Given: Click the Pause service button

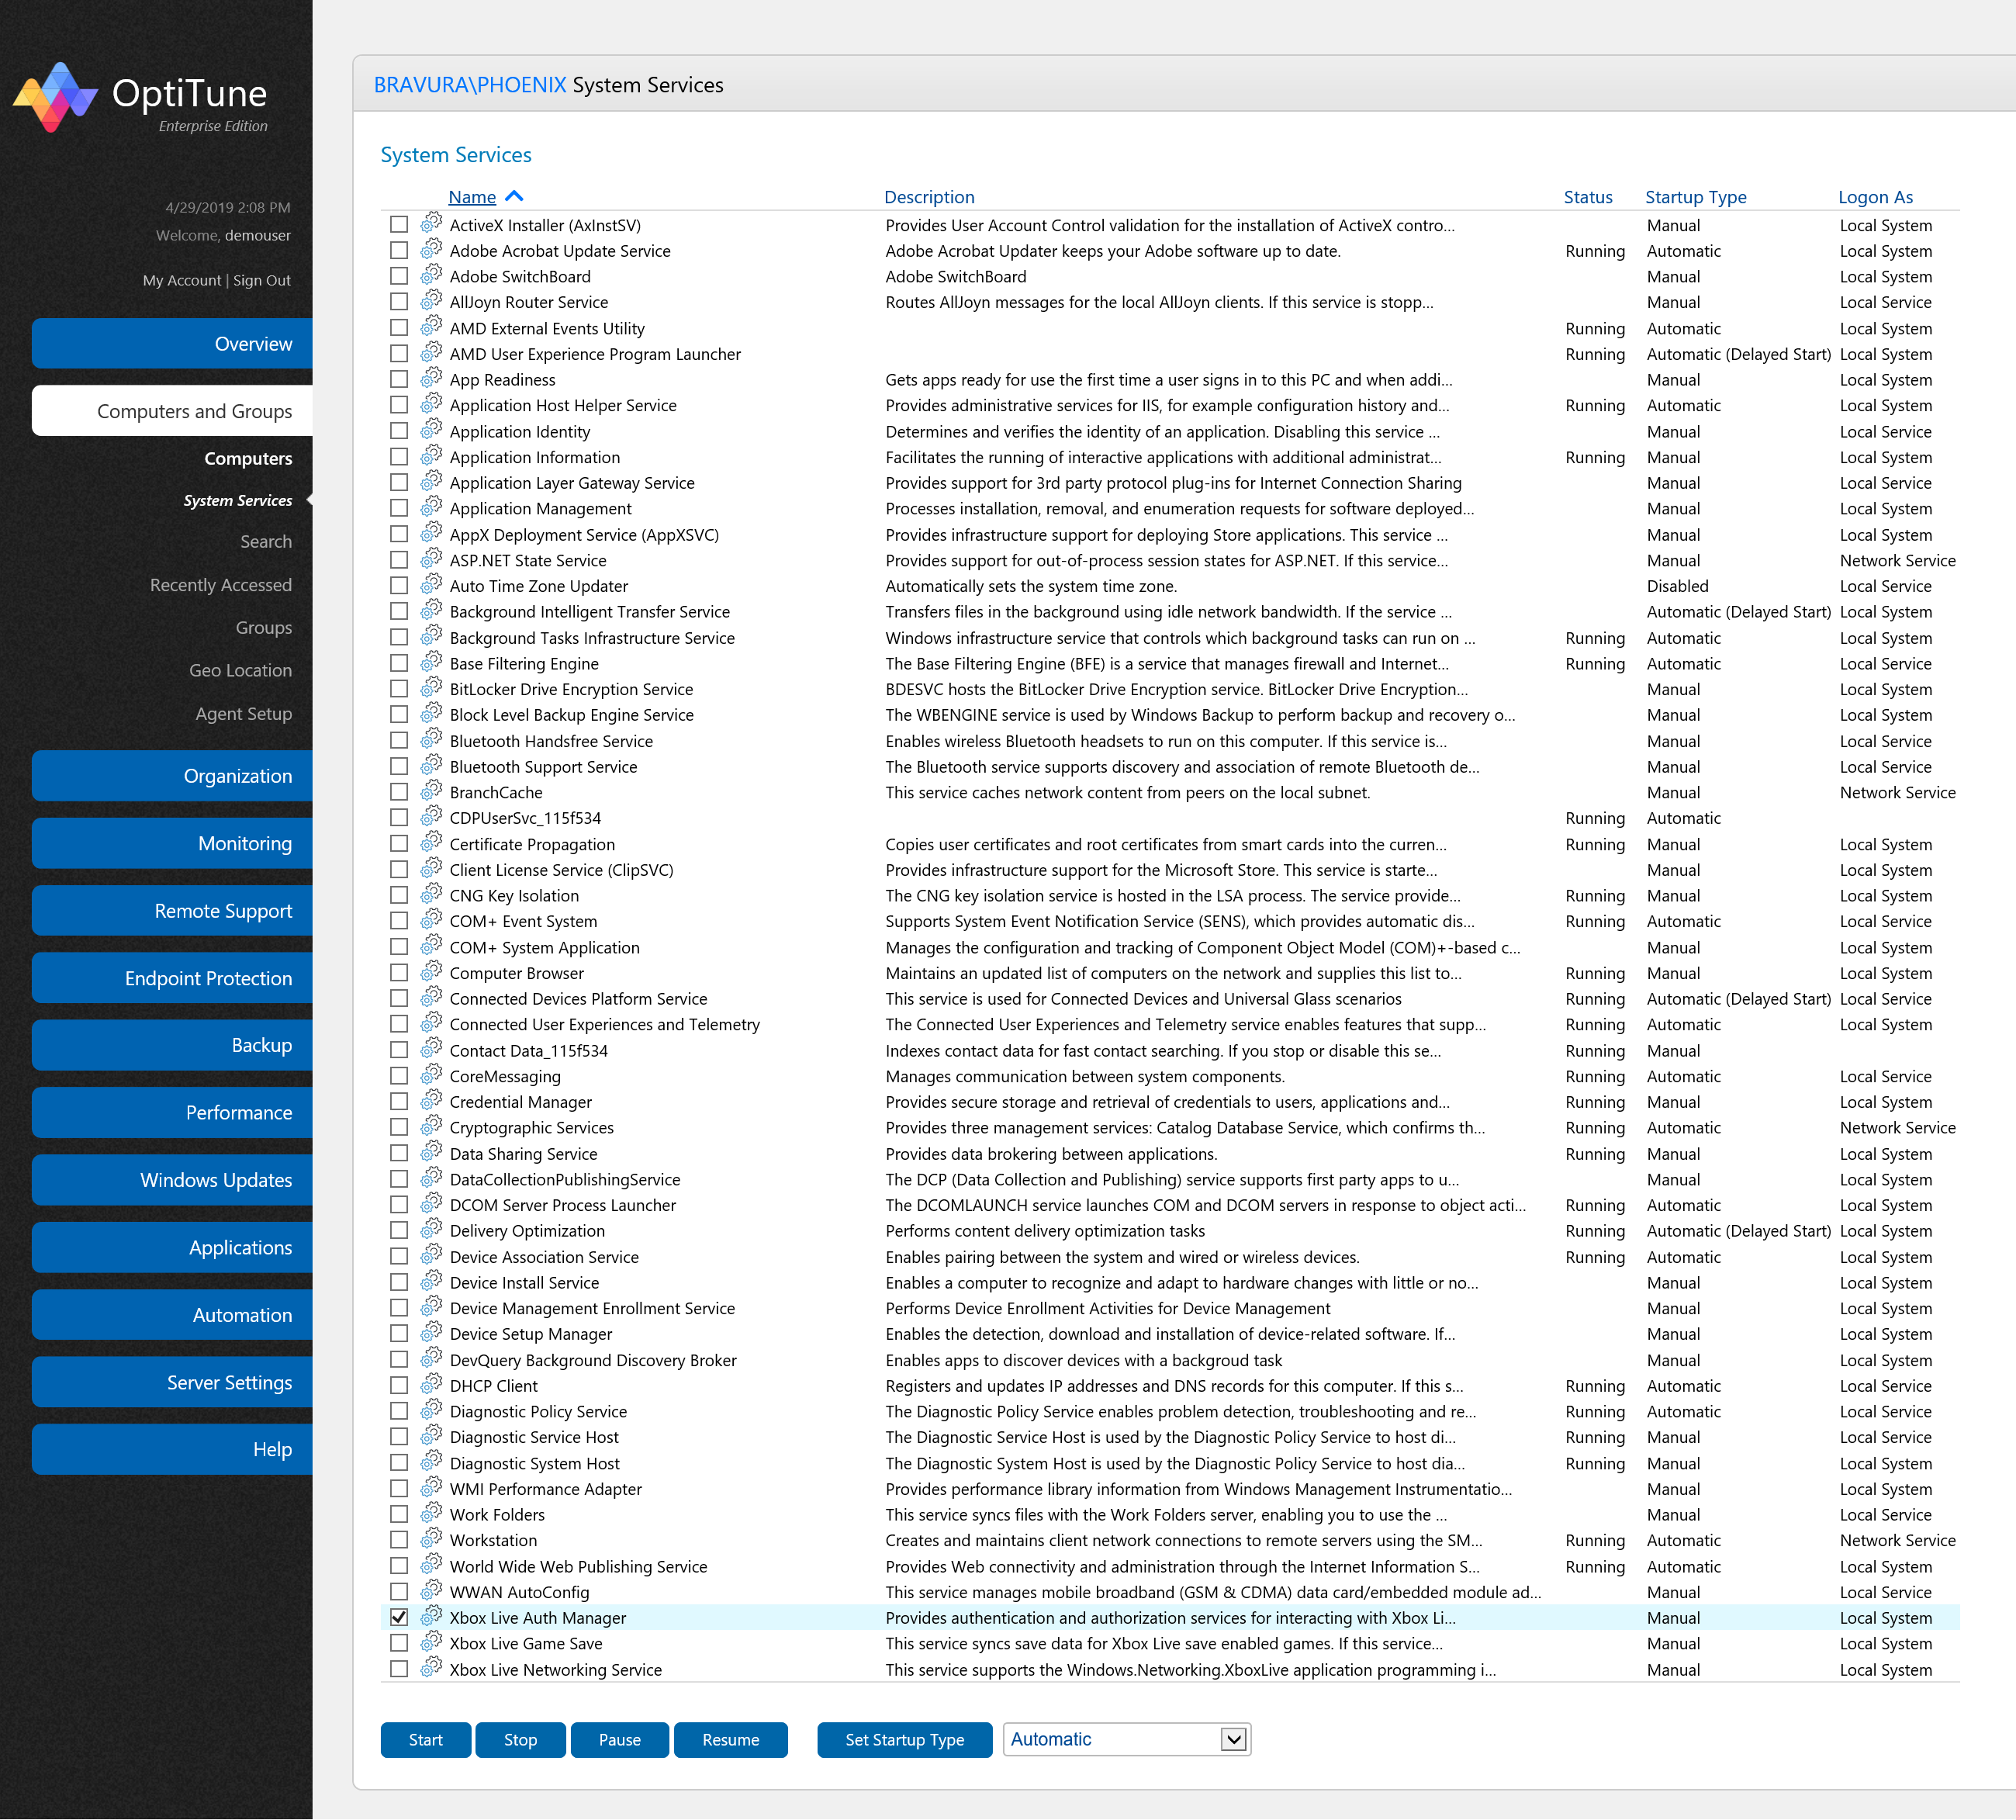Looking at the screenshot, I should pyautogui.click(x=619, y=1740).
